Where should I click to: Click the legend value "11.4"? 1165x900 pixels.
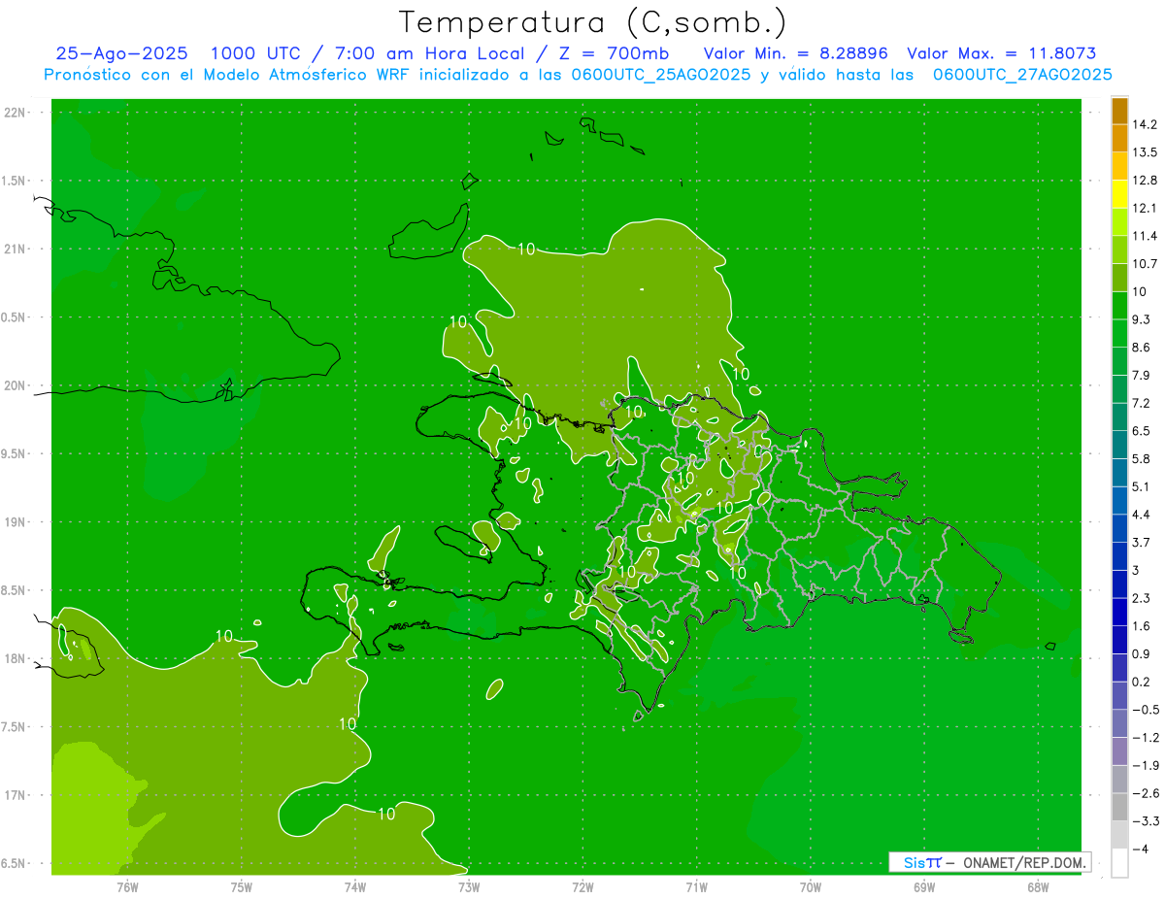click(1146, 236)
